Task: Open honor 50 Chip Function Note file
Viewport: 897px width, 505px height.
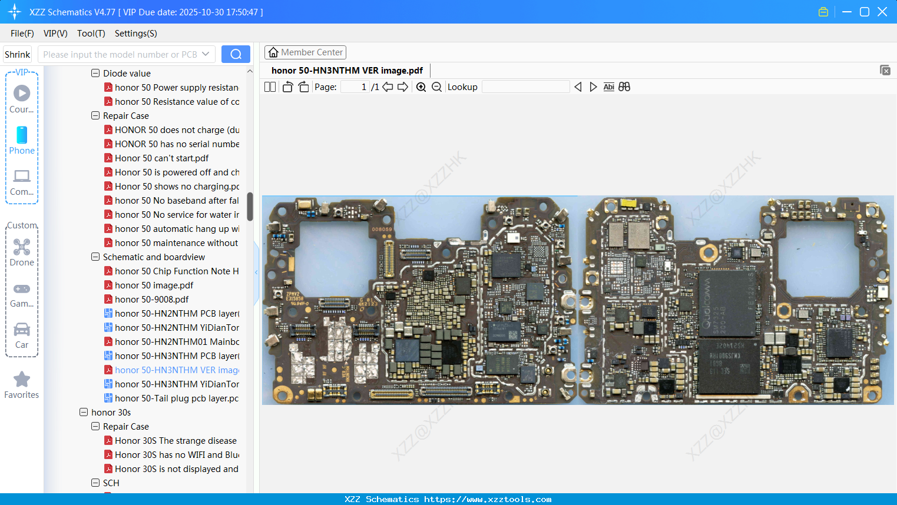Action: pyautogui.click(x=171, y=271)
